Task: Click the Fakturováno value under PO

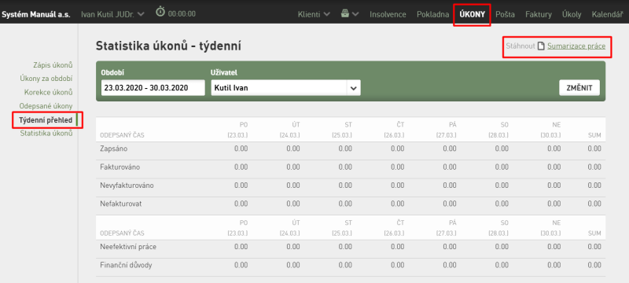Action: pyautogui.click(x=241, y=167)
